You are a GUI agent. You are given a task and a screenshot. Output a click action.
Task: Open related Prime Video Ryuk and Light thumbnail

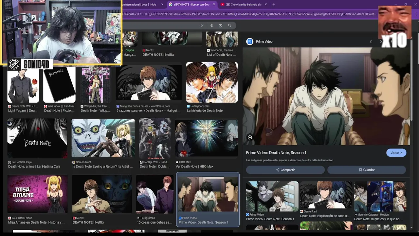[272, 196]
